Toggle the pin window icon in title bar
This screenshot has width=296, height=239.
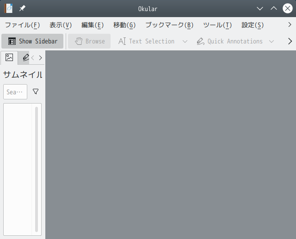click(22, 8)
